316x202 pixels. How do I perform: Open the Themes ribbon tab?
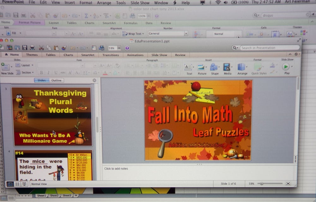coord(32,54)
